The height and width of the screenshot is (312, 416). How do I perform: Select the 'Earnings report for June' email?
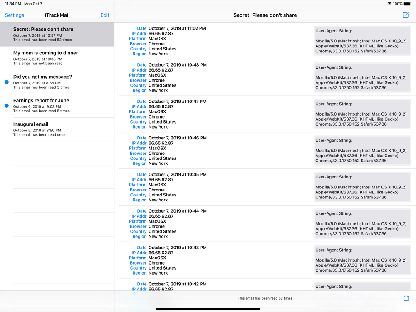click(x=57, y=106)
